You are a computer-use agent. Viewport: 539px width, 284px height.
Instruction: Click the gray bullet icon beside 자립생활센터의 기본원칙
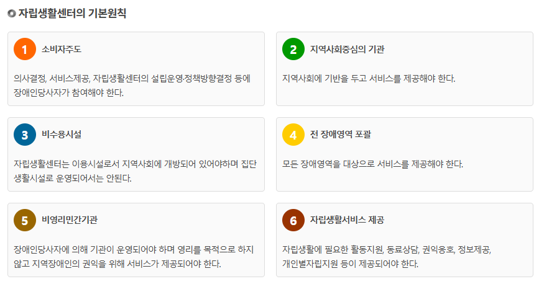coord(12,14)
